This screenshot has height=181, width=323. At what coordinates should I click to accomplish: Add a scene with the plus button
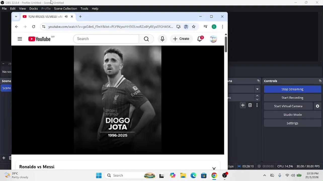(x=4, y=158)
